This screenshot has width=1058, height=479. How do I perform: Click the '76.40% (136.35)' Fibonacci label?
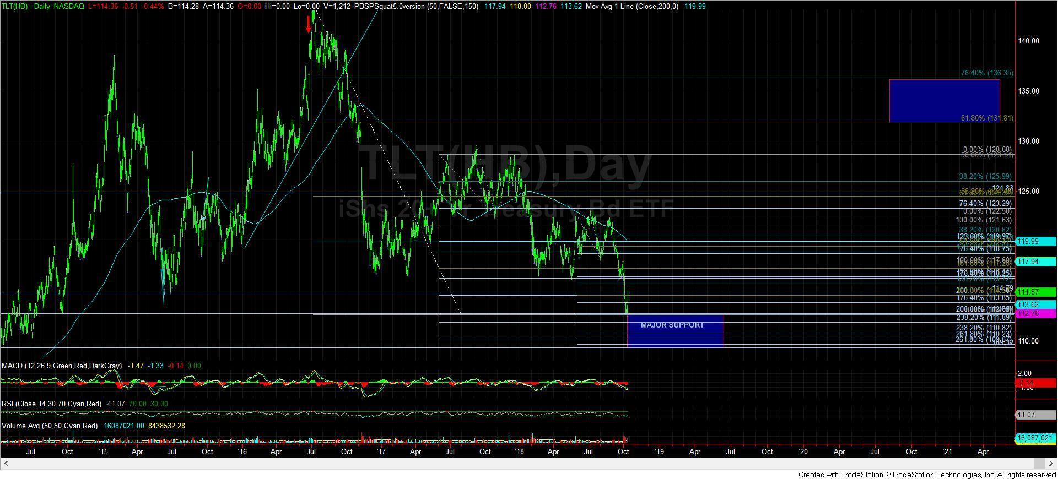click(986, 73)
